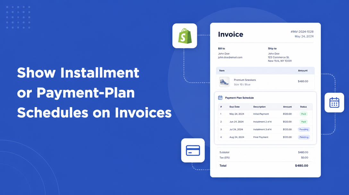Click the email john.doe@email.com

pos(230,57)
